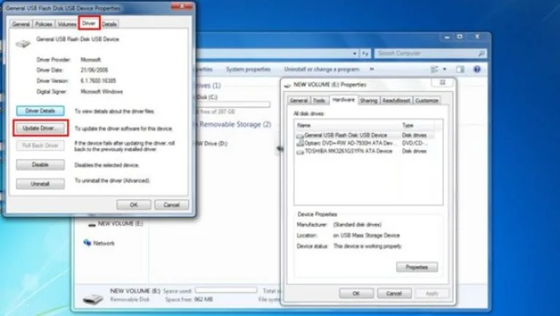The width and height of the screenshot is (560, 316).
Task: Select NEW VOLUME (E:) drive in sidebar
Action: coord(116,223)
